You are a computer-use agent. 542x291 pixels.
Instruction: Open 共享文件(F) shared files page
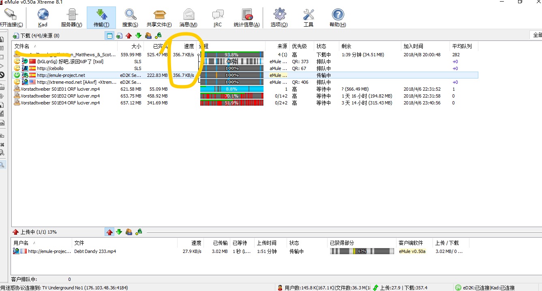(159, 18)
